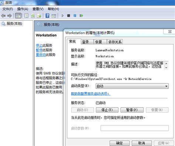
Task: Click the Start service play icon
Action: click(62, 16)
